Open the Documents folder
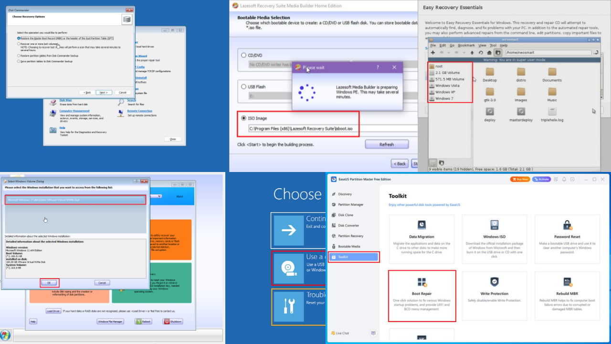 pos(552,75)
